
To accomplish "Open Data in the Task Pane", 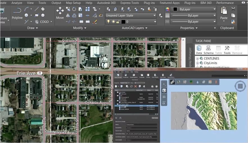I will [199, 50].
